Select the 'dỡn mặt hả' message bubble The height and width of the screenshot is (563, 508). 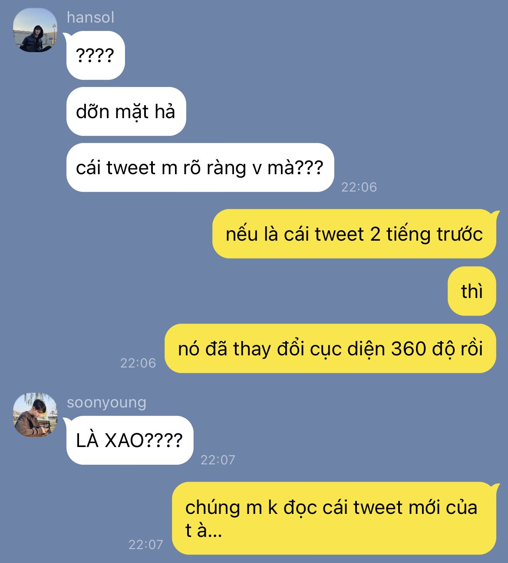coord(126,112)
